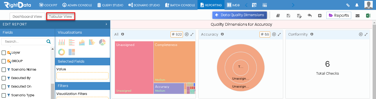Enable the Scenario Type field checkbox
Image resolution: width=376 pixels, height=99 pixels.
(x=4, y=95)
